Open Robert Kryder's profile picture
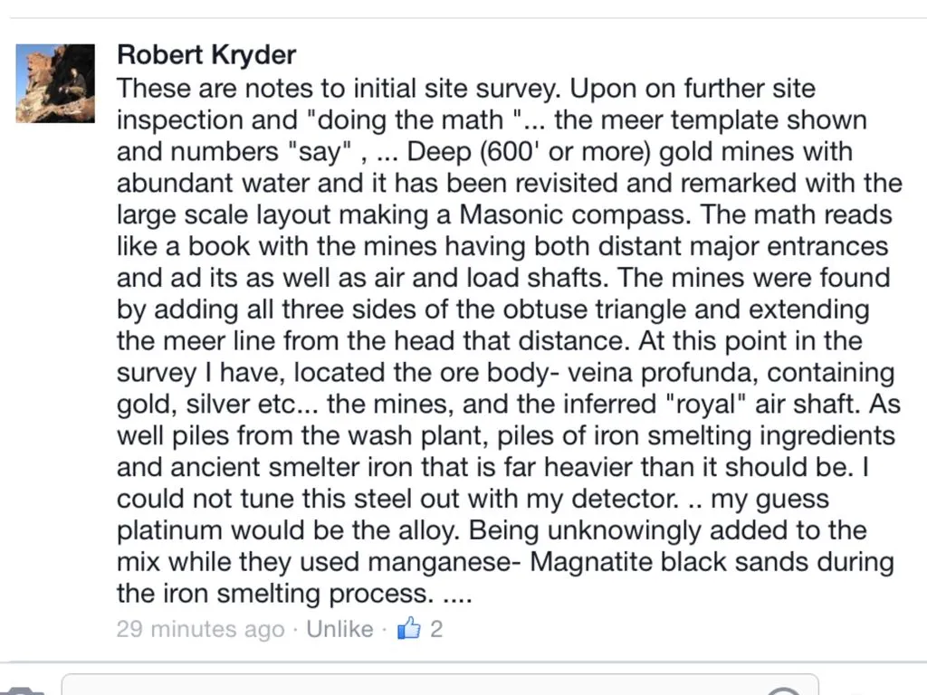Screen dimensions: 927x695 [55, 83]
